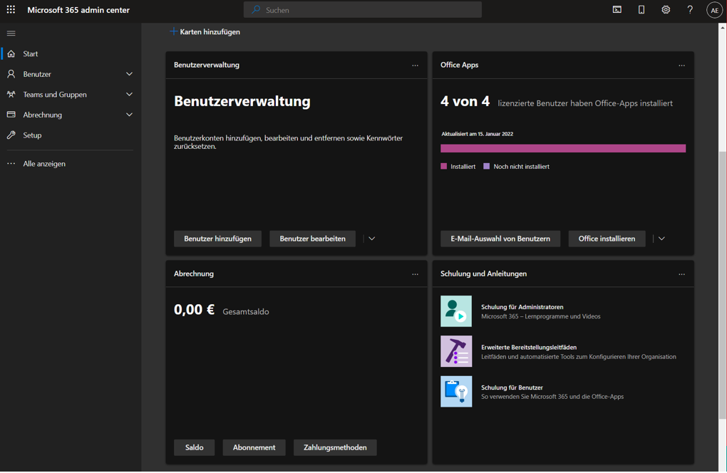Open the AE account avatar
727x473 pixels.
[x=714, y=10]
